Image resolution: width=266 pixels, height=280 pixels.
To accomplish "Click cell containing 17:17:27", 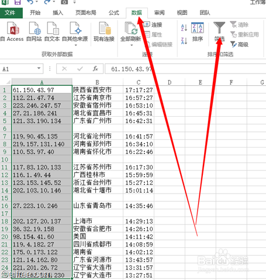I will pos(139,90).
